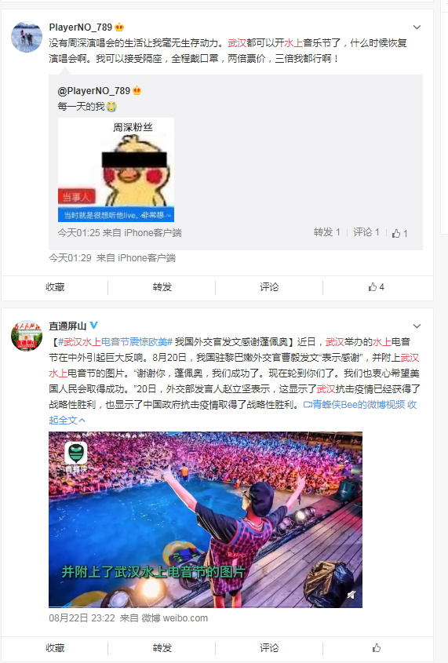This screenshot has height=663, width=448.
Task: Select 收藏 under the first post
Action: [55, 287]
